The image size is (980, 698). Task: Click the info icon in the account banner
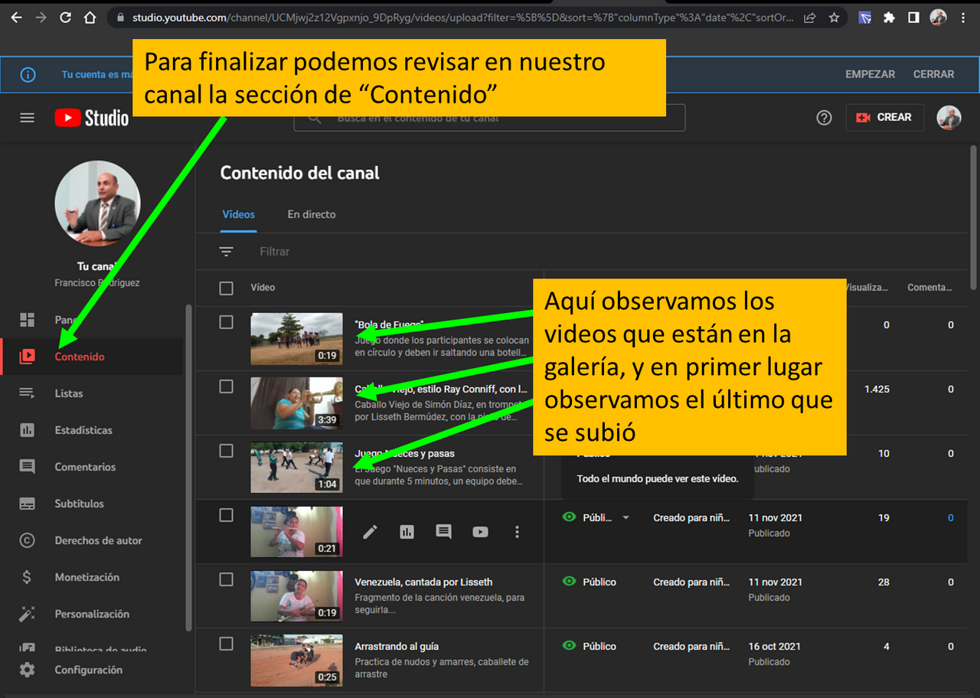(28, 75)
